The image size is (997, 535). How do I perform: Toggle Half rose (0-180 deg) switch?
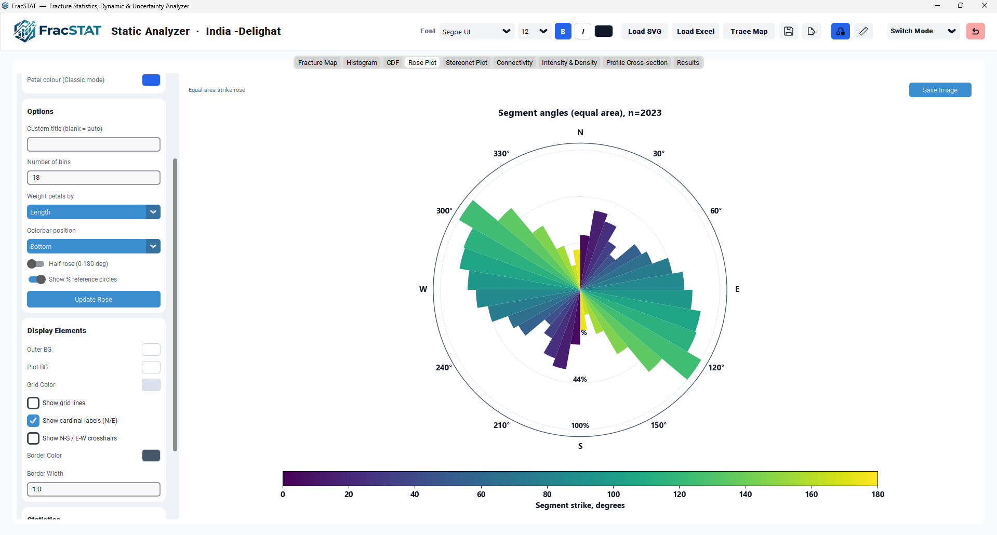pyautogui.click(x=36, y=264)
